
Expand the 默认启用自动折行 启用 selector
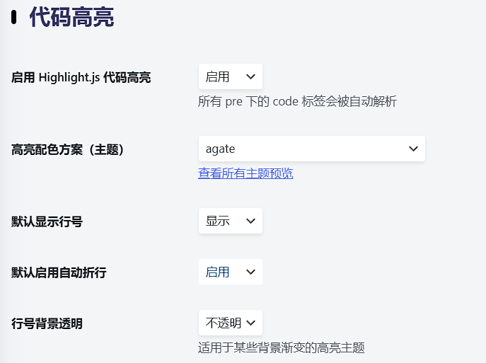coord(231,272)
